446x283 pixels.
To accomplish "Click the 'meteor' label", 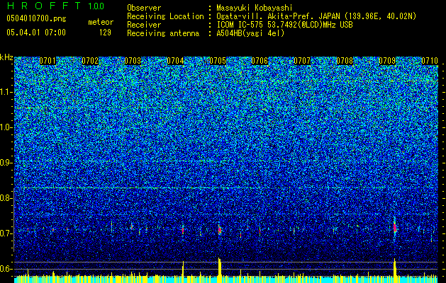I will point(101,22).
